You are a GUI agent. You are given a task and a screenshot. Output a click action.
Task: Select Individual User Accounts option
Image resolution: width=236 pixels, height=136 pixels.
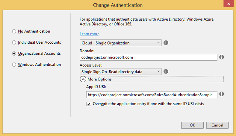tap(14, 42)
